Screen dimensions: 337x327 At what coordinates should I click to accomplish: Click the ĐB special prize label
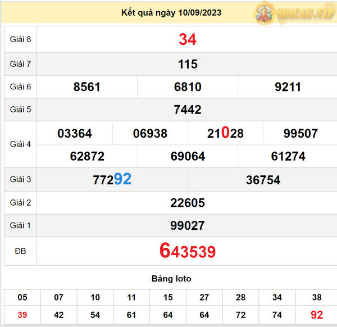20,251
